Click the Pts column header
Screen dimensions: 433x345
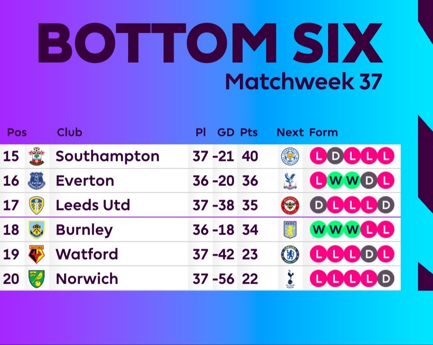pyautogui.click(x=249, y=133)
